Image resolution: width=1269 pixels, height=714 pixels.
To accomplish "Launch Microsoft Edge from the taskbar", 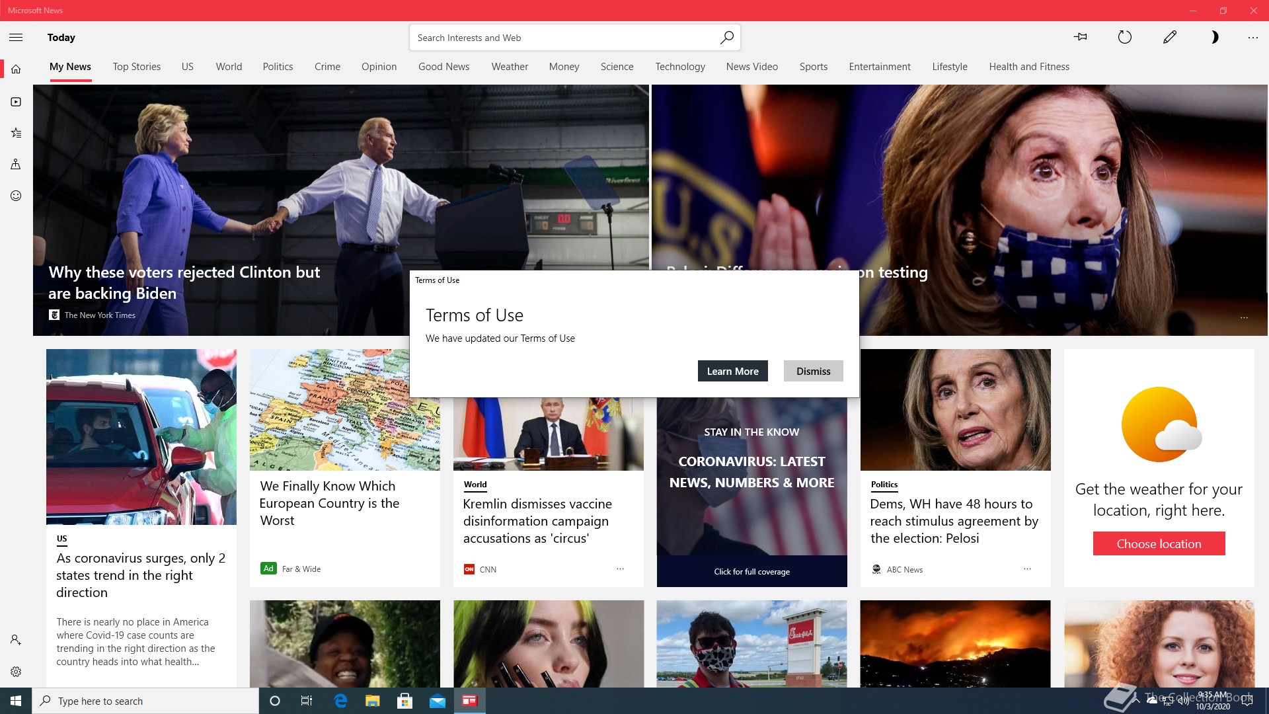I will coord(340,701).
